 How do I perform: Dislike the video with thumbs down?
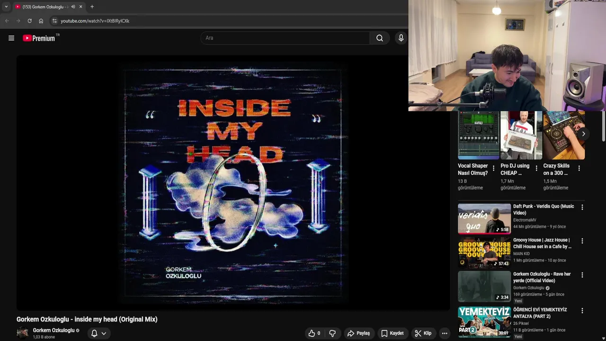(x=332, y=333)
